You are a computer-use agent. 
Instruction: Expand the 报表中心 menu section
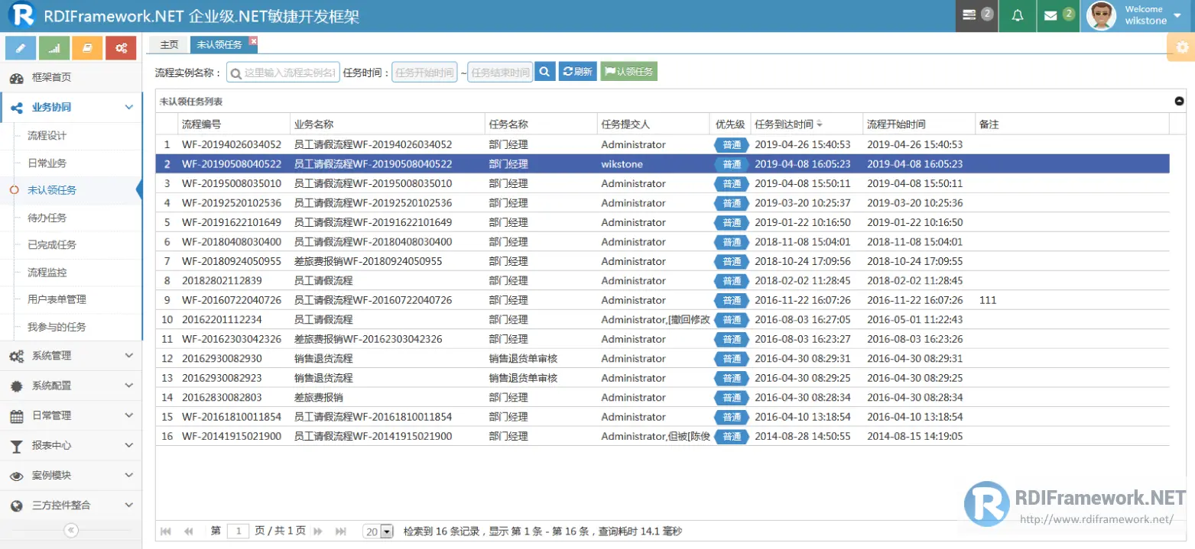coord(71,445)
